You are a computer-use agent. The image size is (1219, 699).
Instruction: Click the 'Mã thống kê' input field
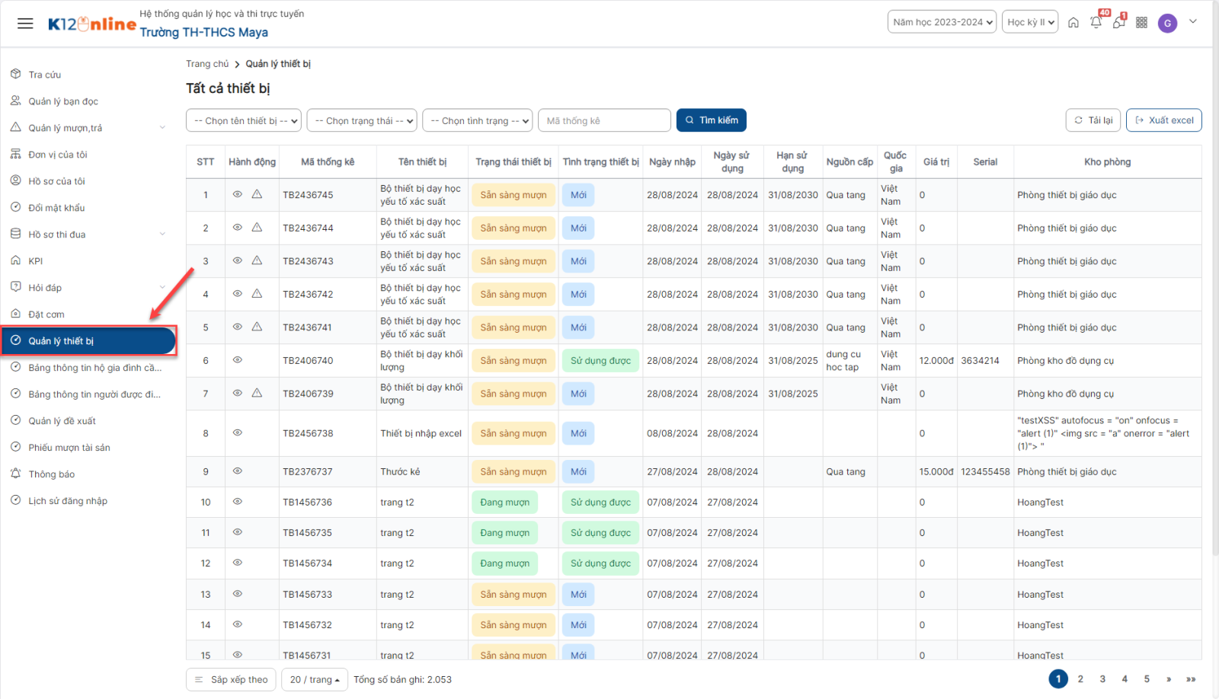(x=604, y=120)
